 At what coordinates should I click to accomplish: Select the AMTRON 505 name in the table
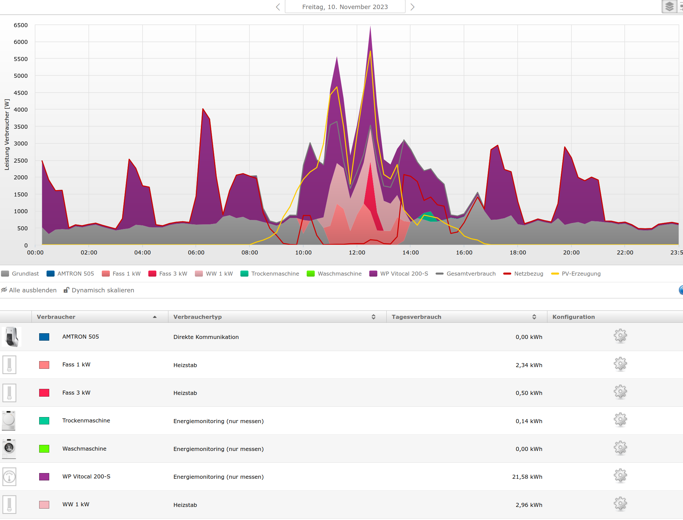pyautogui.click(x=81, y=337)
